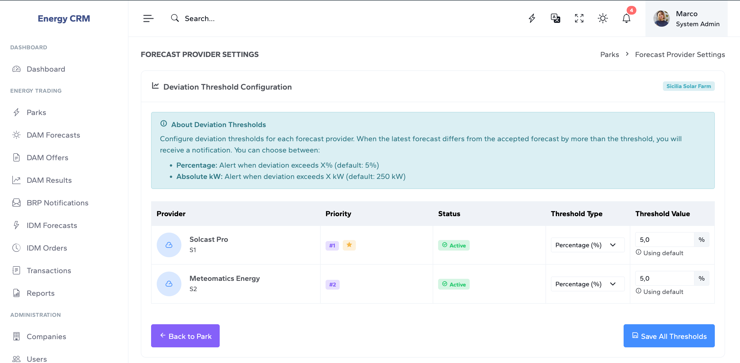The image size is (740, 363).
Task: Enter fullscreen with expand arrows icon
Action: [579, 18]
